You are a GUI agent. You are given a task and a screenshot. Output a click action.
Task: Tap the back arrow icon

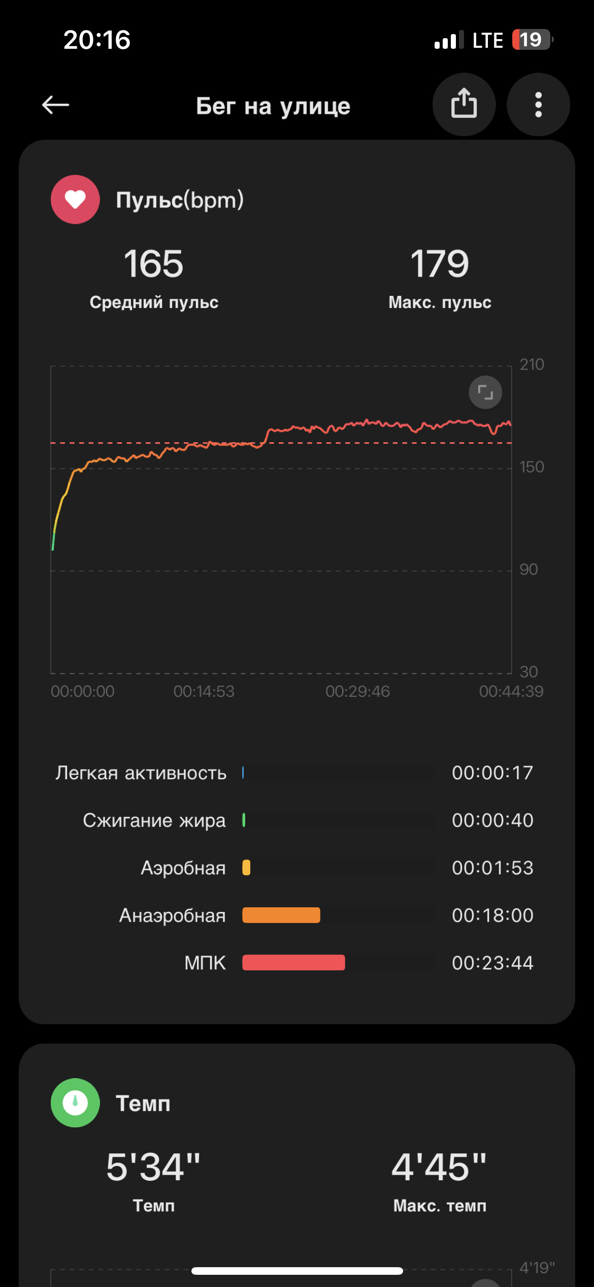pos(55,105)
